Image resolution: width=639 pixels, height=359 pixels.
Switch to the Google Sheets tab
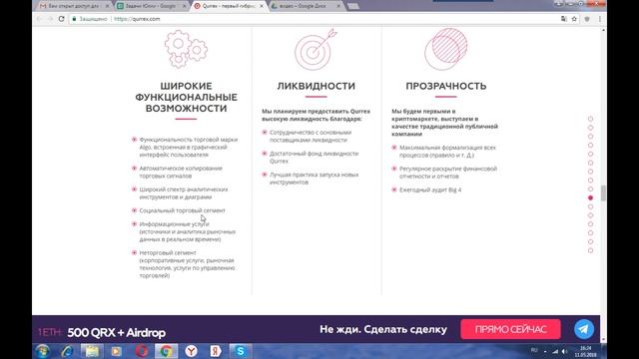[151, 6]
